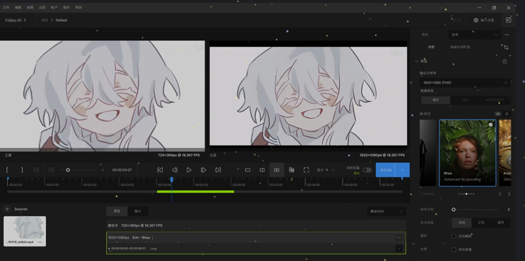This screenshot has width=525, height=261.
Task: Jump to the first frame
Action: 160,170
